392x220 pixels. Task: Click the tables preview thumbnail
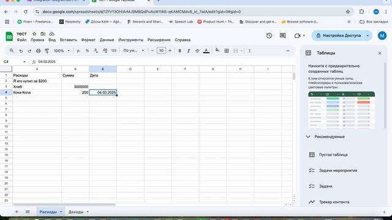point(342,110)
